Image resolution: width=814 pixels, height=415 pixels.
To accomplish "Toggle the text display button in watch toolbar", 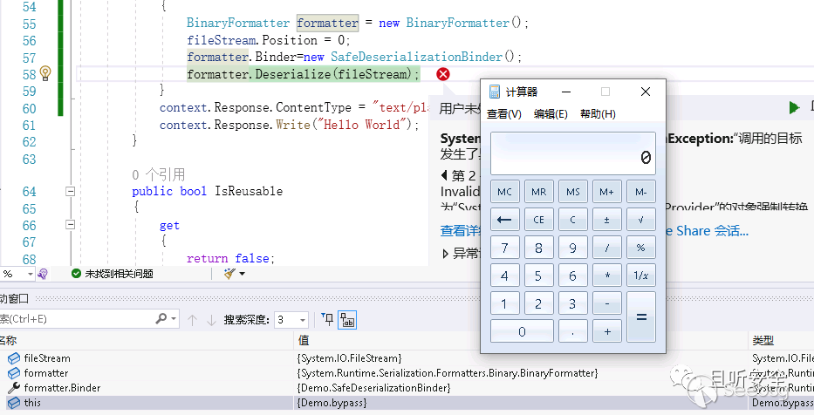I will (346, 320).
